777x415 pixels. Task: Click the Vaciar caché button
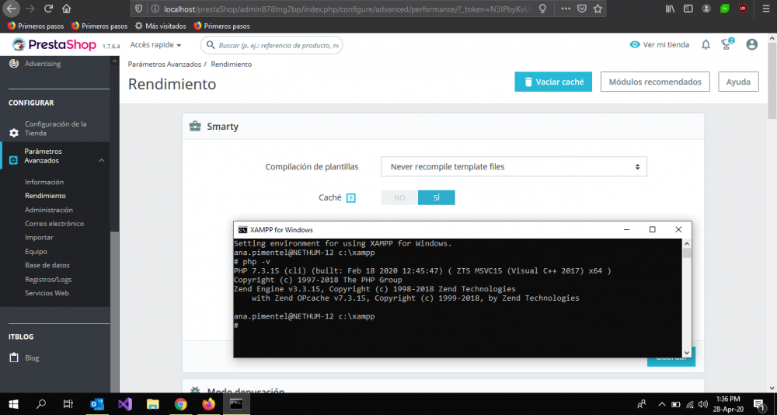tap(553, 82)
